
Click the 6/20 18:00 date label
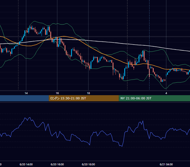point(89,164)
